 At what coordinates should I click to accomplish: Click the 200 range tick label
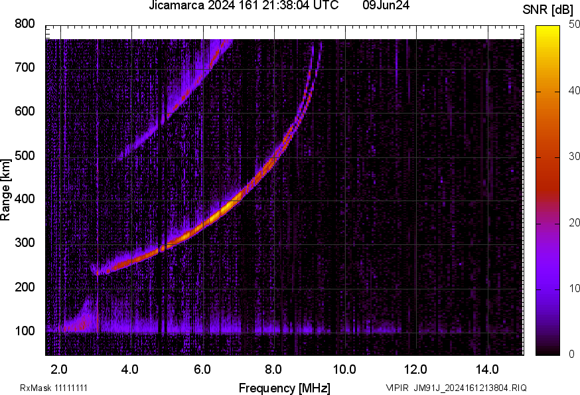click(x=25, y=287)
